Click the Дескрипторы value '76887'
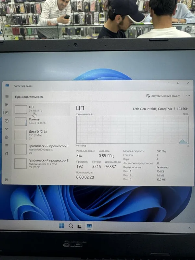The width and height of the screenshot is (195, 260). 110,167
